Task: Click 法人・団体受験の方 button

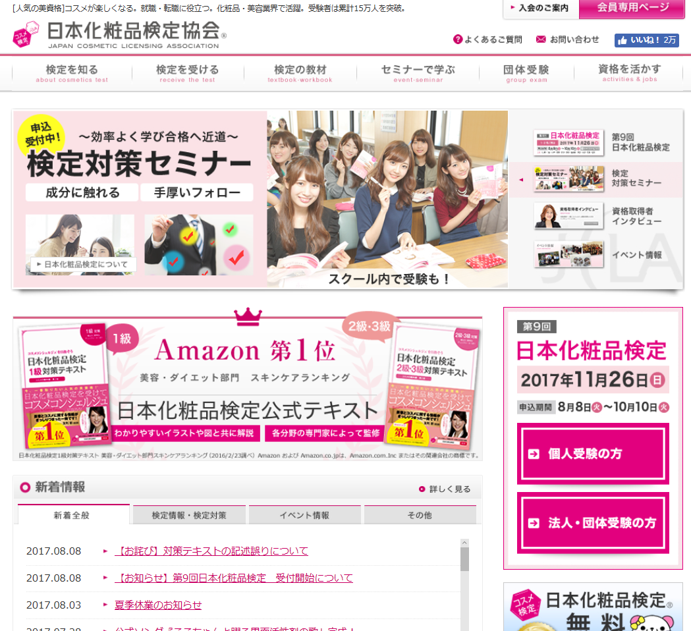Action: tap(593, 523)
